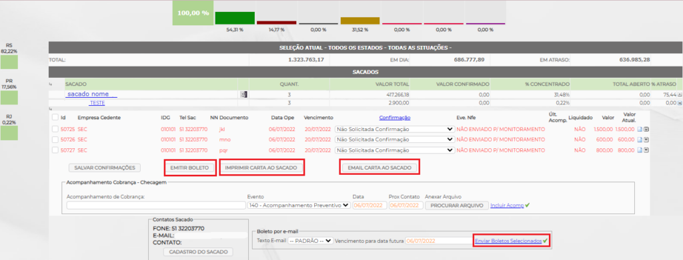The image size is (683, 260).
Task: Tick the select-all checkbox next to Id
Action: pos(55,117)
